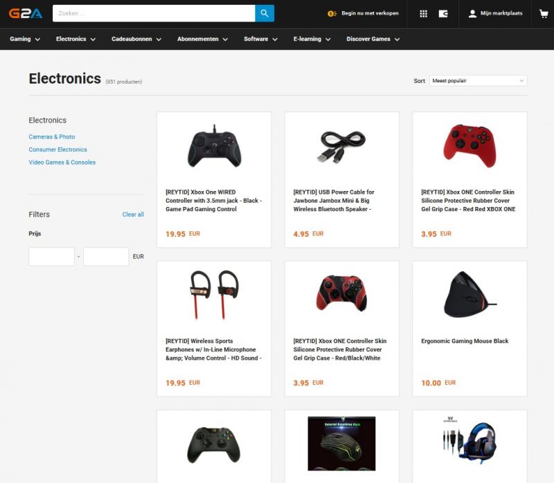
Task: Click Xbox One WIRED Controller title
Action: click(x=214, y=201)
